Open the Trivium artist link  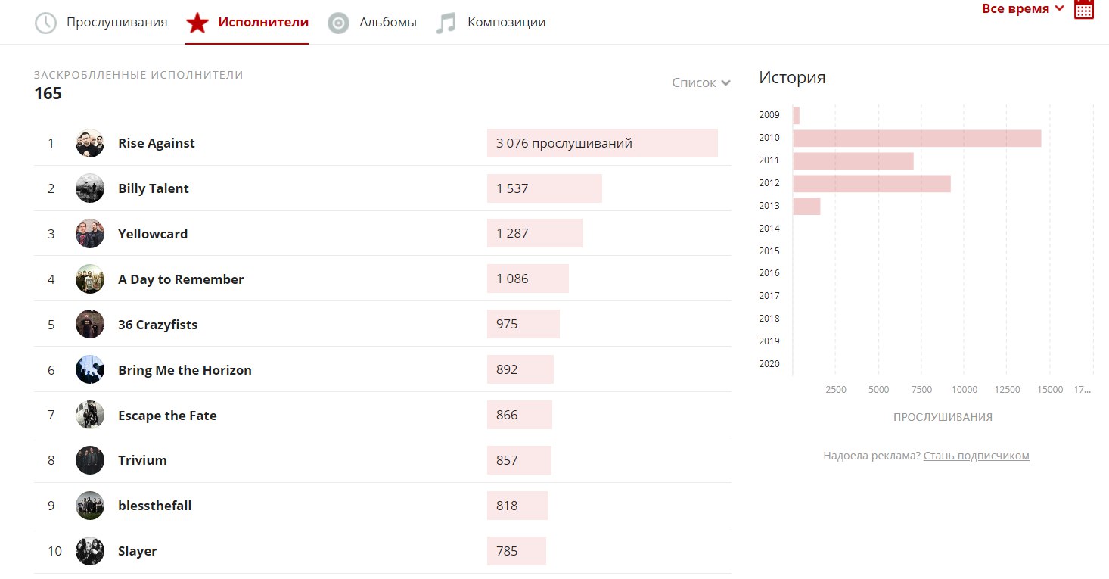click(x=142, y=460)
